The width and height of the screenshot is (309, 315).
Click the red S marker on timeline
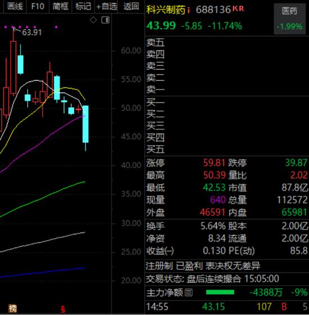click(x=63, y=309)
